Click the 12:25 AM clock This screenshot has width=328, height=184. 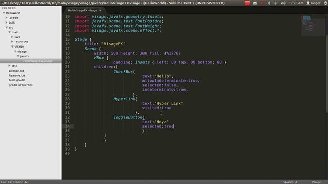coord(296,3)
